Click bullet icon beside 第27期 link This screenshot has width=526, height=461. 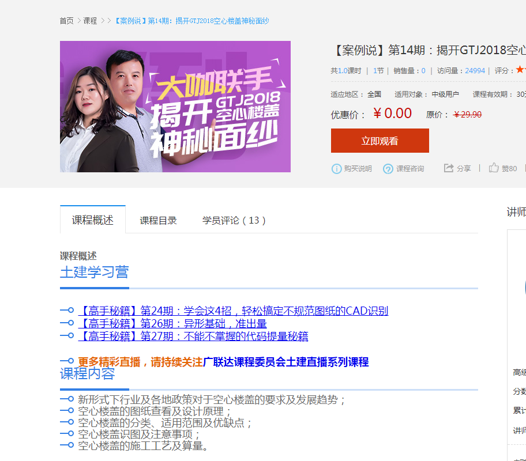(x=67, y=335)
